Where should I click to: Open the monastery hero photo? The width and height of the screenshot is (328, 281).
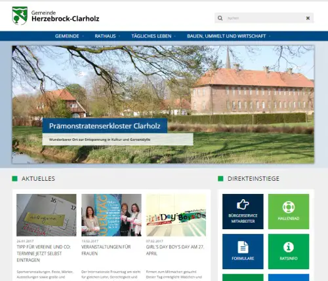coord(163,104)
